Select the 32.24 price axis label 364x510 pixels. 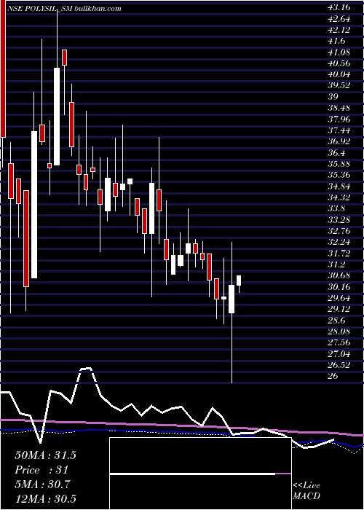pyautogui.click(x=340, y=242)
